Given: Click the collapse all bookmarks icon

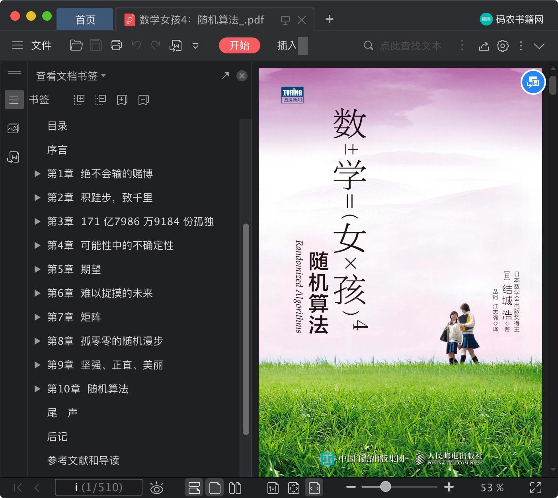Looking at the screenshot, I should coord(101,100).
